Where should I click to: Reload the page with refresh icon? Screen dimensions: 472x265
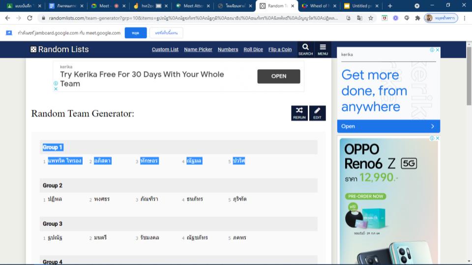pos(29,18)
